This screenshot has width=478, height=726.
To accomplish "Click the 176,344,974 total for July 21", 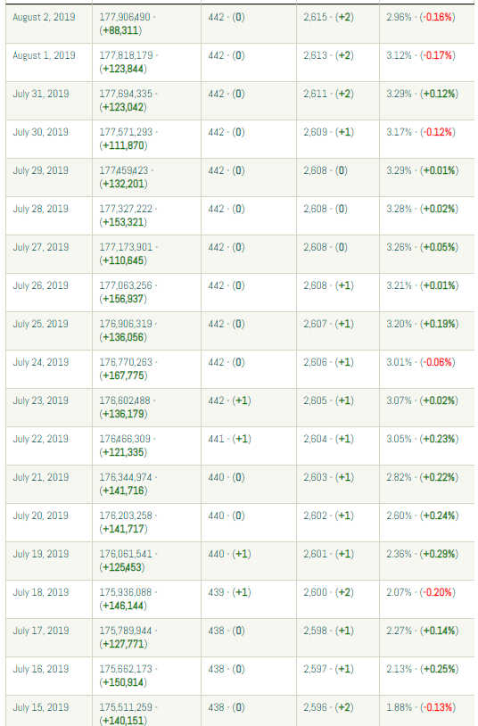I will tap(126, 478).
